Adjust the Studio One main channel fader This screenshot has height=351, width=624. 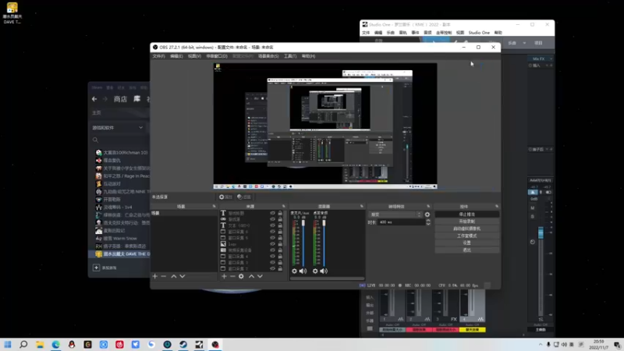click(x=541, y=232)
